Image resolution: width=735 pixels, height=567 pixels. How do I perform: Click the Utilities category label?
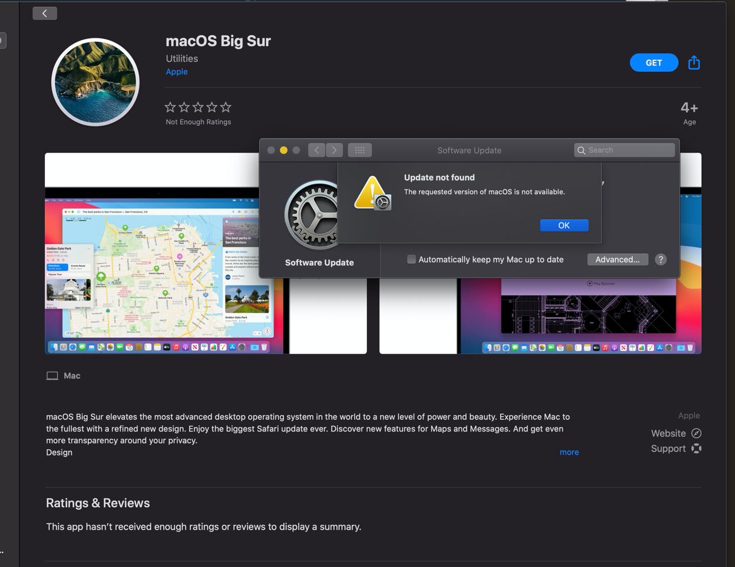[x=182, y=59]
